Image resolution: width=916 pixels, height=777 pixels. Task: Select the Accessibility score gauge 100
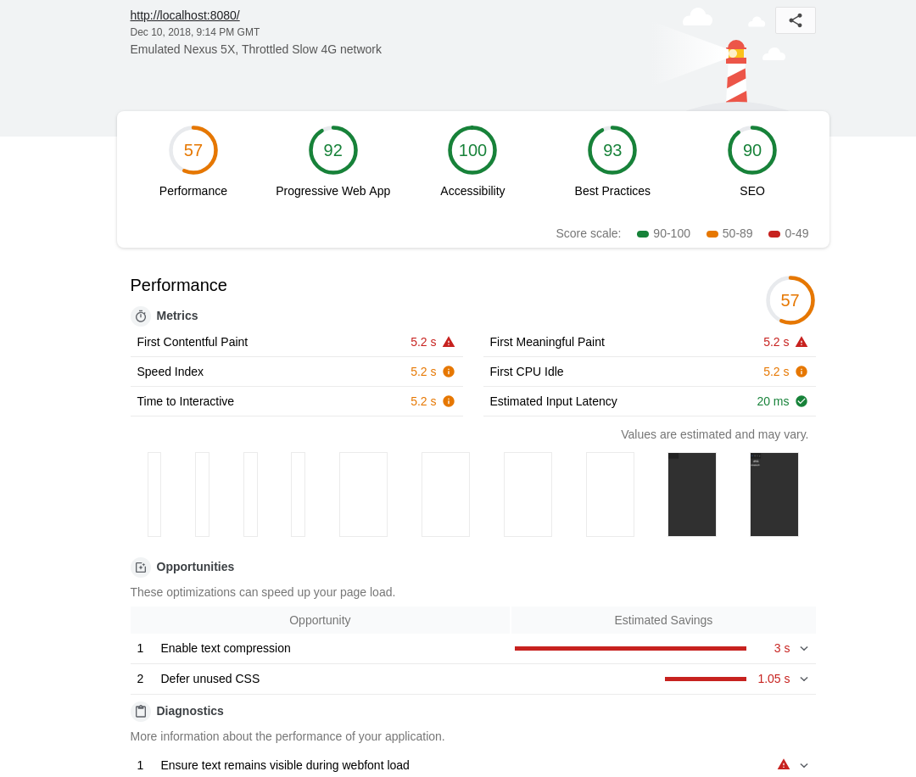click(472, 150)
